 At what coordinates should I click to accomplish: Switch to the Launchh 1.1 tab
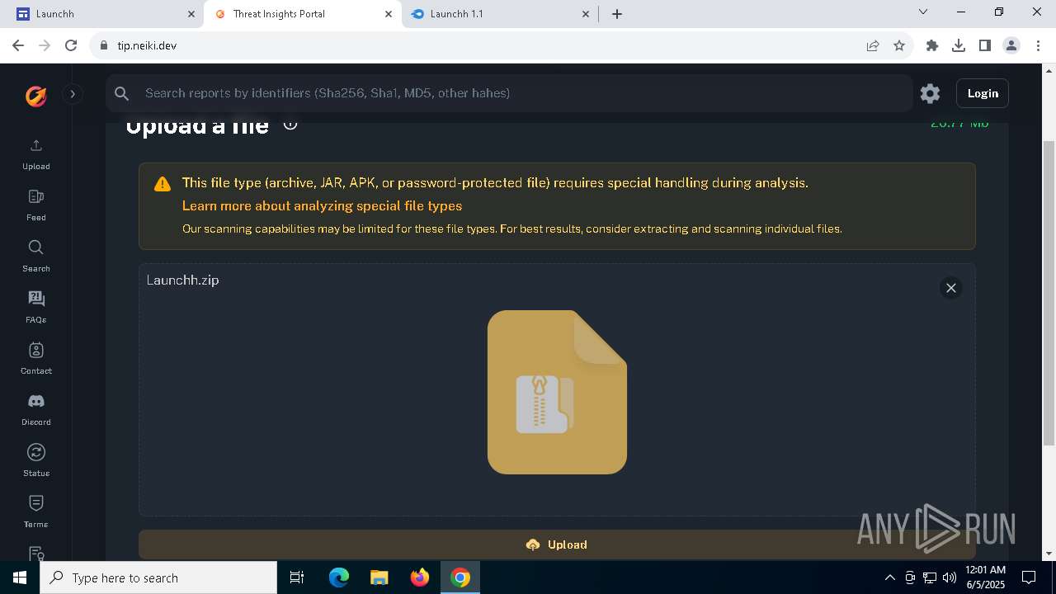point(500,14)
